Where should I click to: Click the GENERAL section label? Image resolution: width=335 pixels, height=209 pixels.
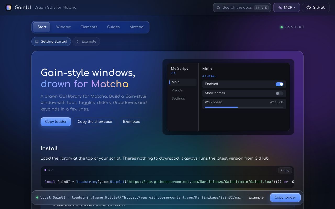click(x=209, y=77)
